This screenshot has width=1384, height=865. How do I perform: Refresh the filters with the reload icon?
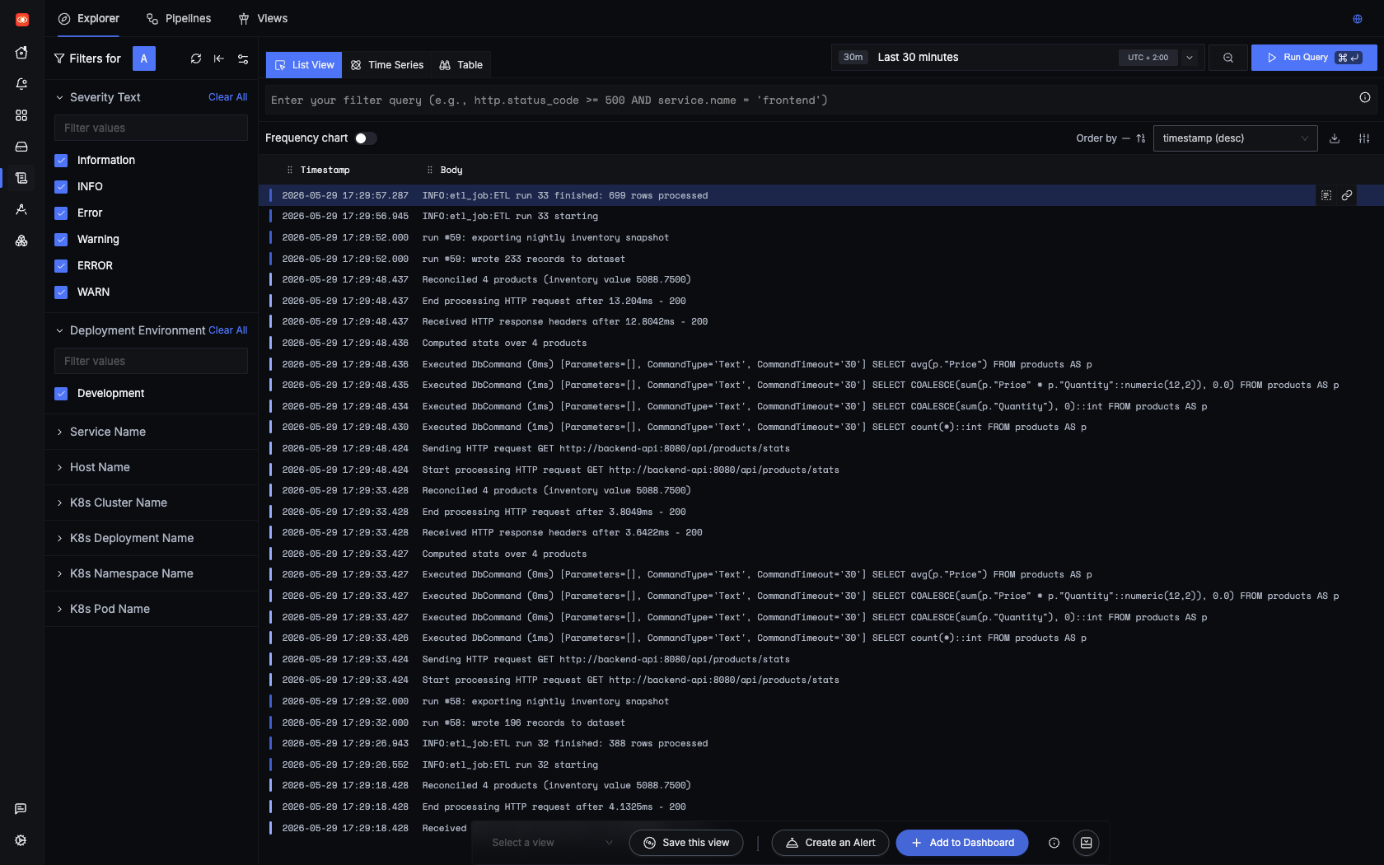click(x=196, y=58)
